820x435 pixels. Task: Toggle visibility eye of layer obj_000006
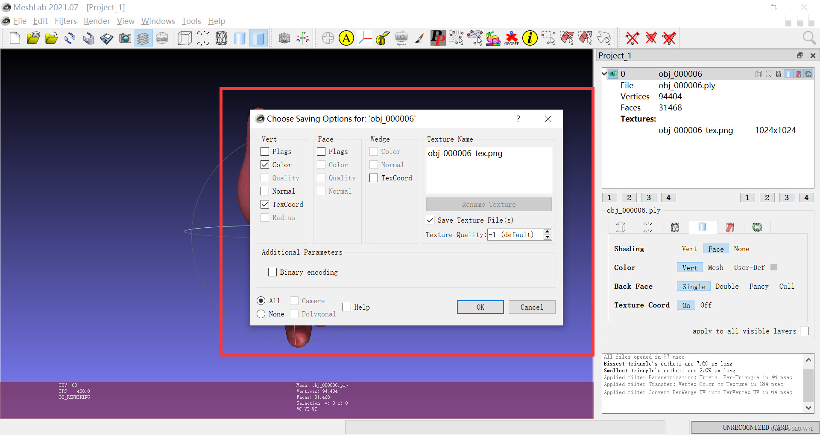[613, 74]
